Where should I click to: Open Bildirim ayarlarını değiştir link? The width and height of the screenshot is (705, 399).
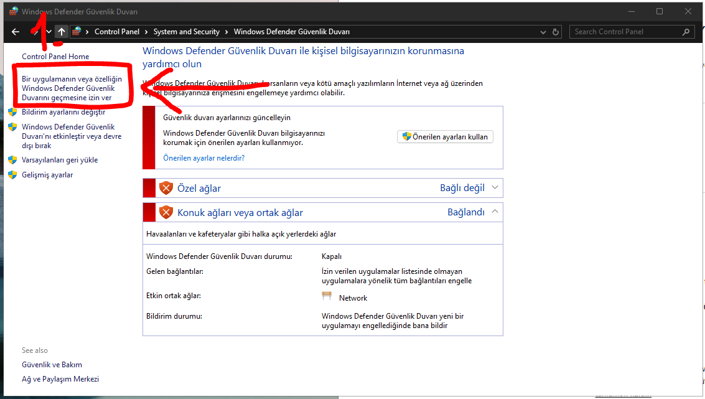point(63,111)
